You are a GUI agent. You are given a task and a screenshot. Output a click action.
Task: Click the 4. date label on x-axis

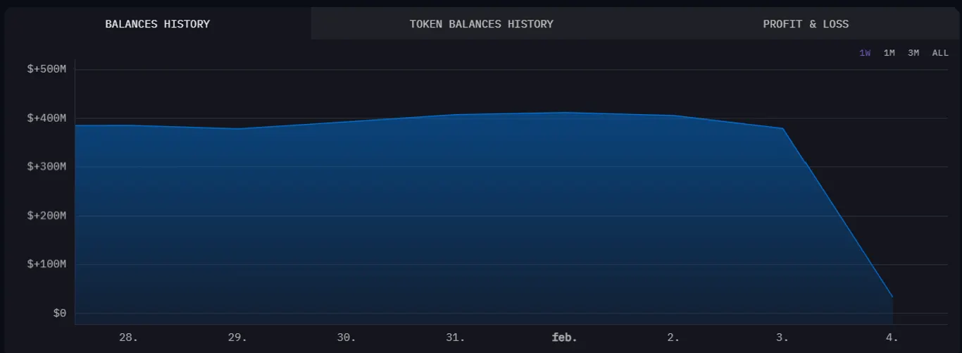click(892, 337)
